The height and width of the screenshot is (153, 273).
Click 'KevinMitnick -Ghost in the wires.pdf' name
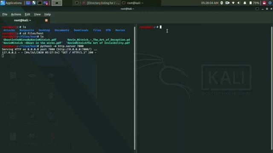32,43
